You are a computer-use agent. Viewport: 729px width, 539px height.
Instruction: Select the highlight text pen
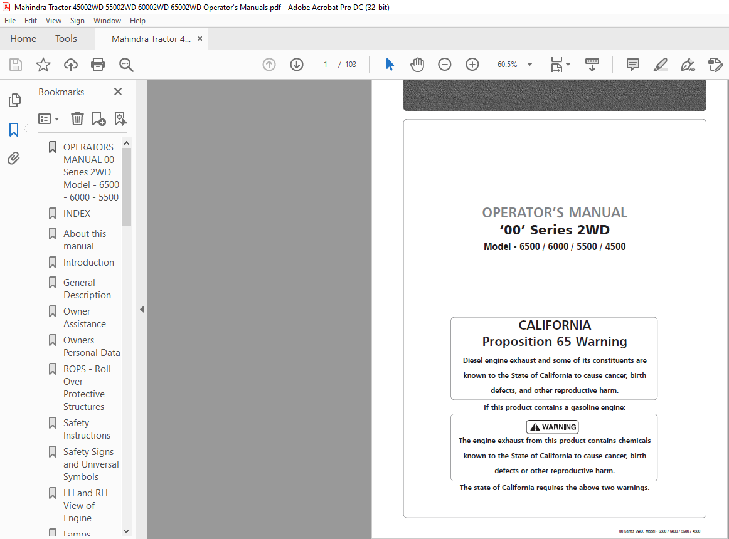(x=660, y=65)
